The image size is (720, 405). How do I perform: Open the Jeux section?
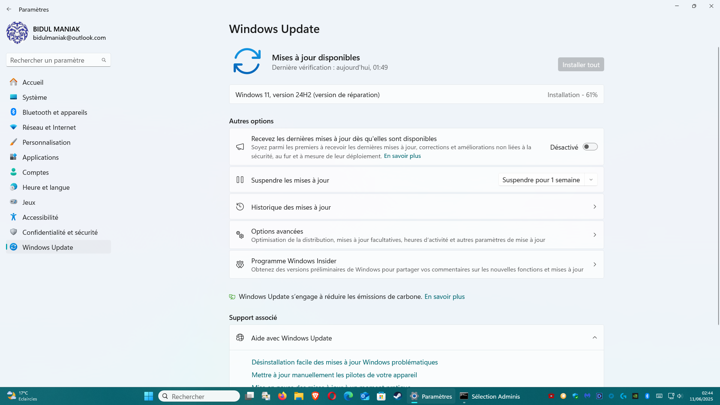(x=58, y=202)
